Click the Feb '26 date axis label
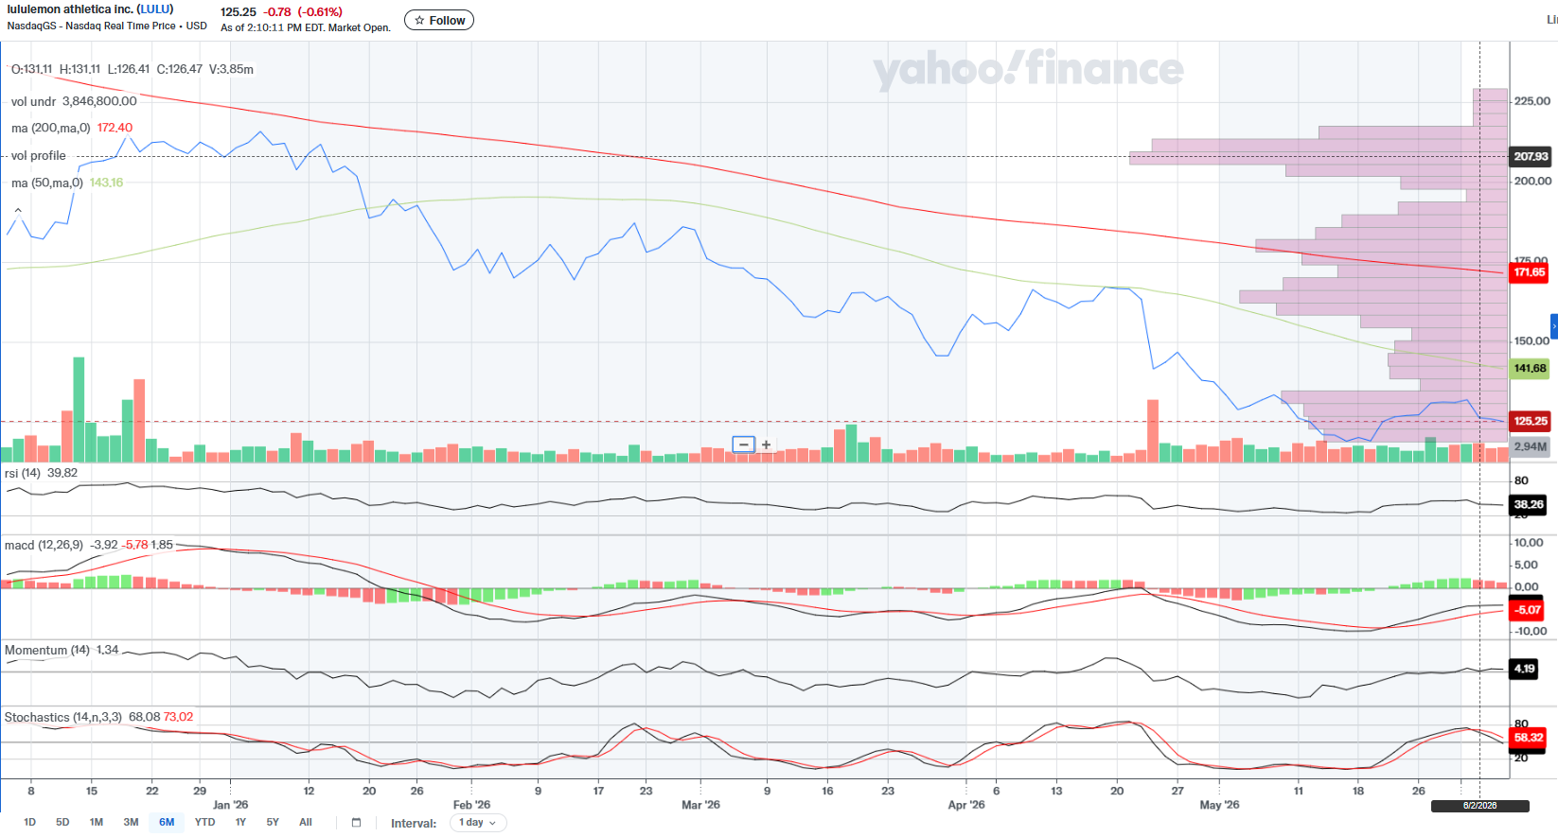The width and height of the screenshot is (1558, 837). 471,805
